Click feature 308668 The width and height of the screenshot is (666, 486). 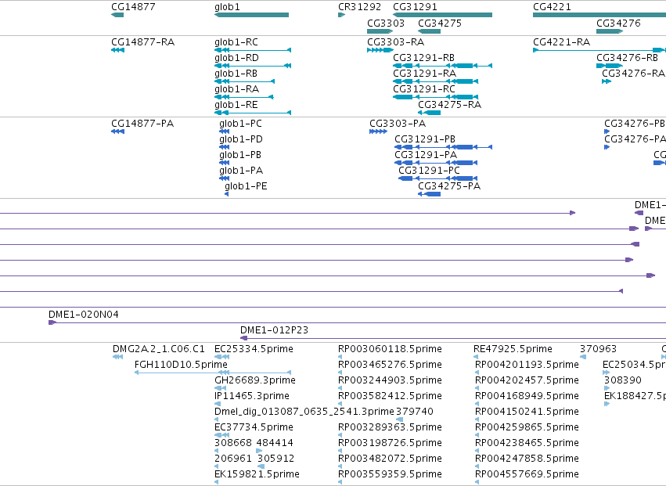point(233,443)
